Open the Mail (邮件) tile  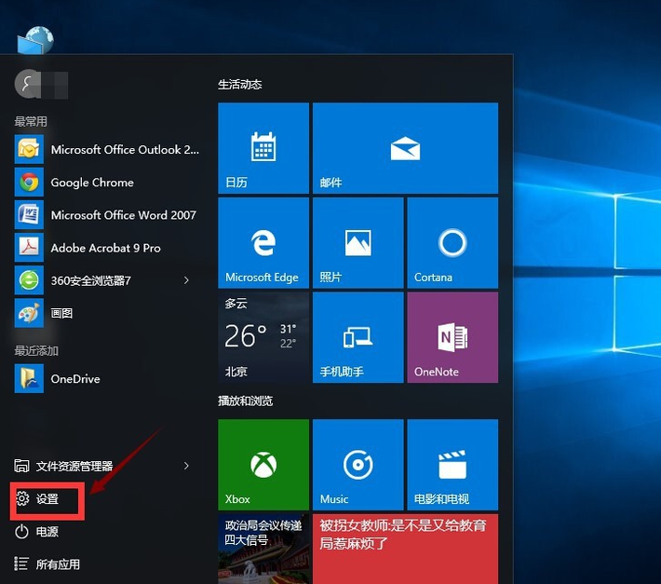(405, 147)
